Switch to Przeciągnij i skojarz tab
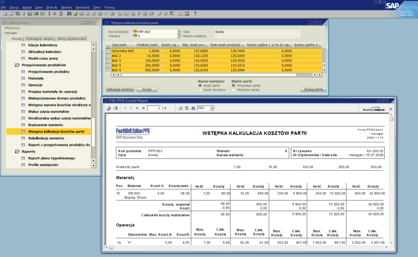 click(40, 39)
